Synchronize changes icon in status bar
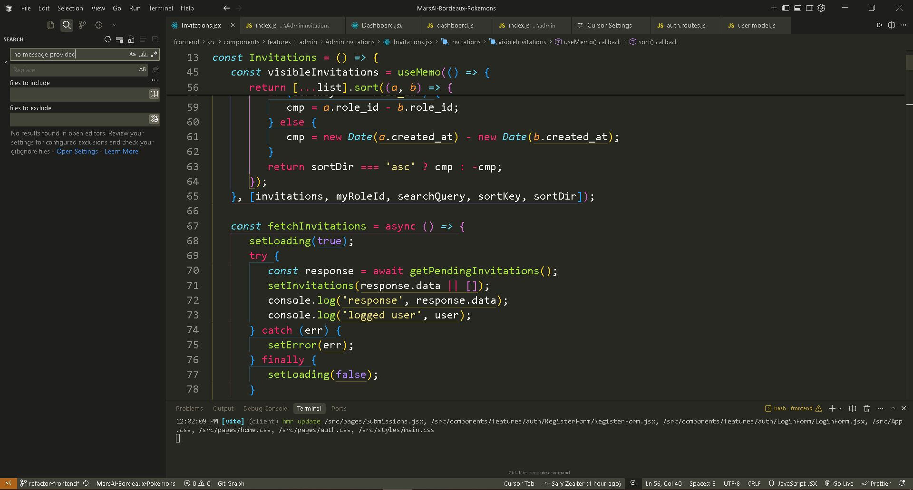The height and width of the screenshot is (490, 913). click(86, 483)
